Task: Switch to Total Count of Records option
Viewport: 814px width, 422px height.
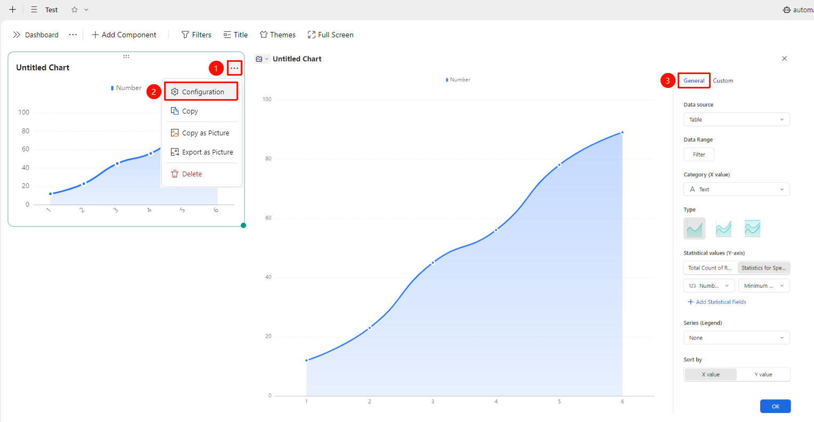Action: click(x=710, y=268)
